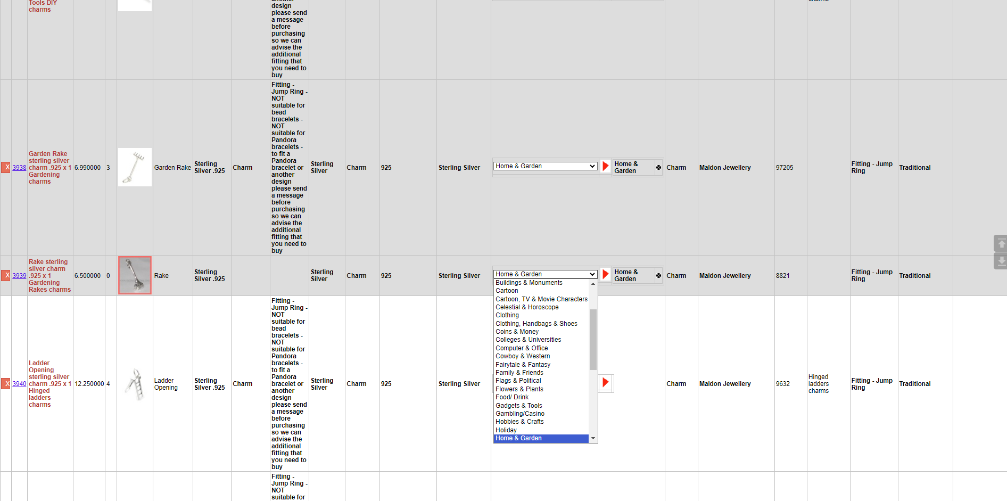This screenshot has height=501, width=1007.
Task: Click the scroll-down arrow of the category list
Action: coord(593,438)
